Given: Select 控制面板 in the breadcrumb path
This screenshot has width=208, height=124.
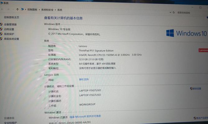Looking at the screenshot, I should [x=32, y=10].
